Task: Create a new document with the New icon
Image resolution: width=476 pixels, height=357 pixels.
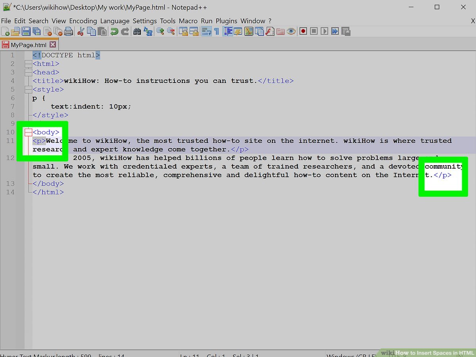Action: tap(5, 31)
